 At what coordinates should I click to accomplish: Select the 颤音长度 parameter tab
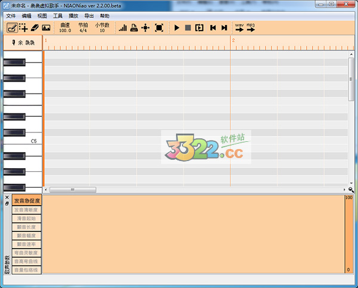[26, 227]
